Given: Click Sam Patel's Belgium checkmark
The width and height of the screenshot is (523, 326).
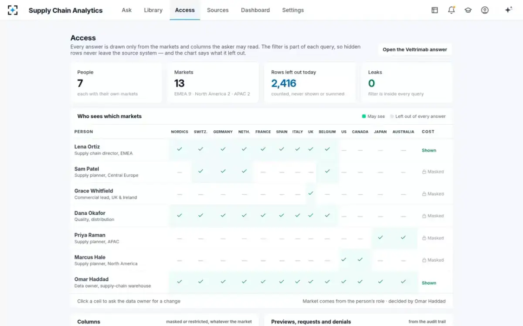Looking at the screenshot, I should coord(327,171).
